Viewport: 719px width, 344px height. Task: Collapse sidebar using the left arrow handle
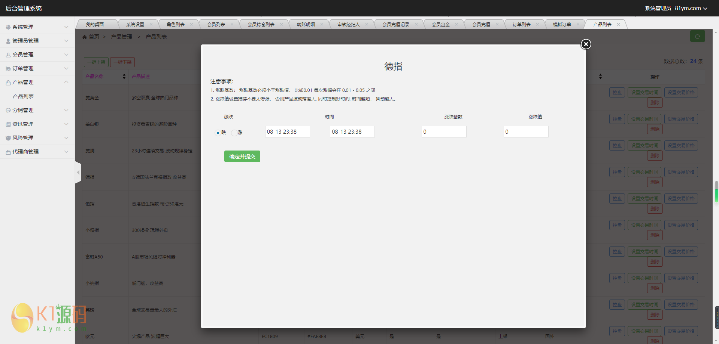pyautogui.click(x=78, y=172)
